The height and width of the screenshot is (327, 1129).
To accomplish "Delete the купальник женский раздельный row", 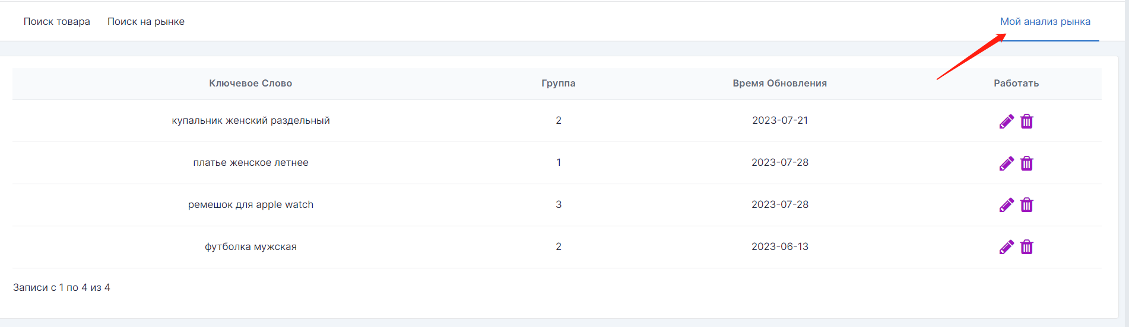I will [x=1026, y=121].
